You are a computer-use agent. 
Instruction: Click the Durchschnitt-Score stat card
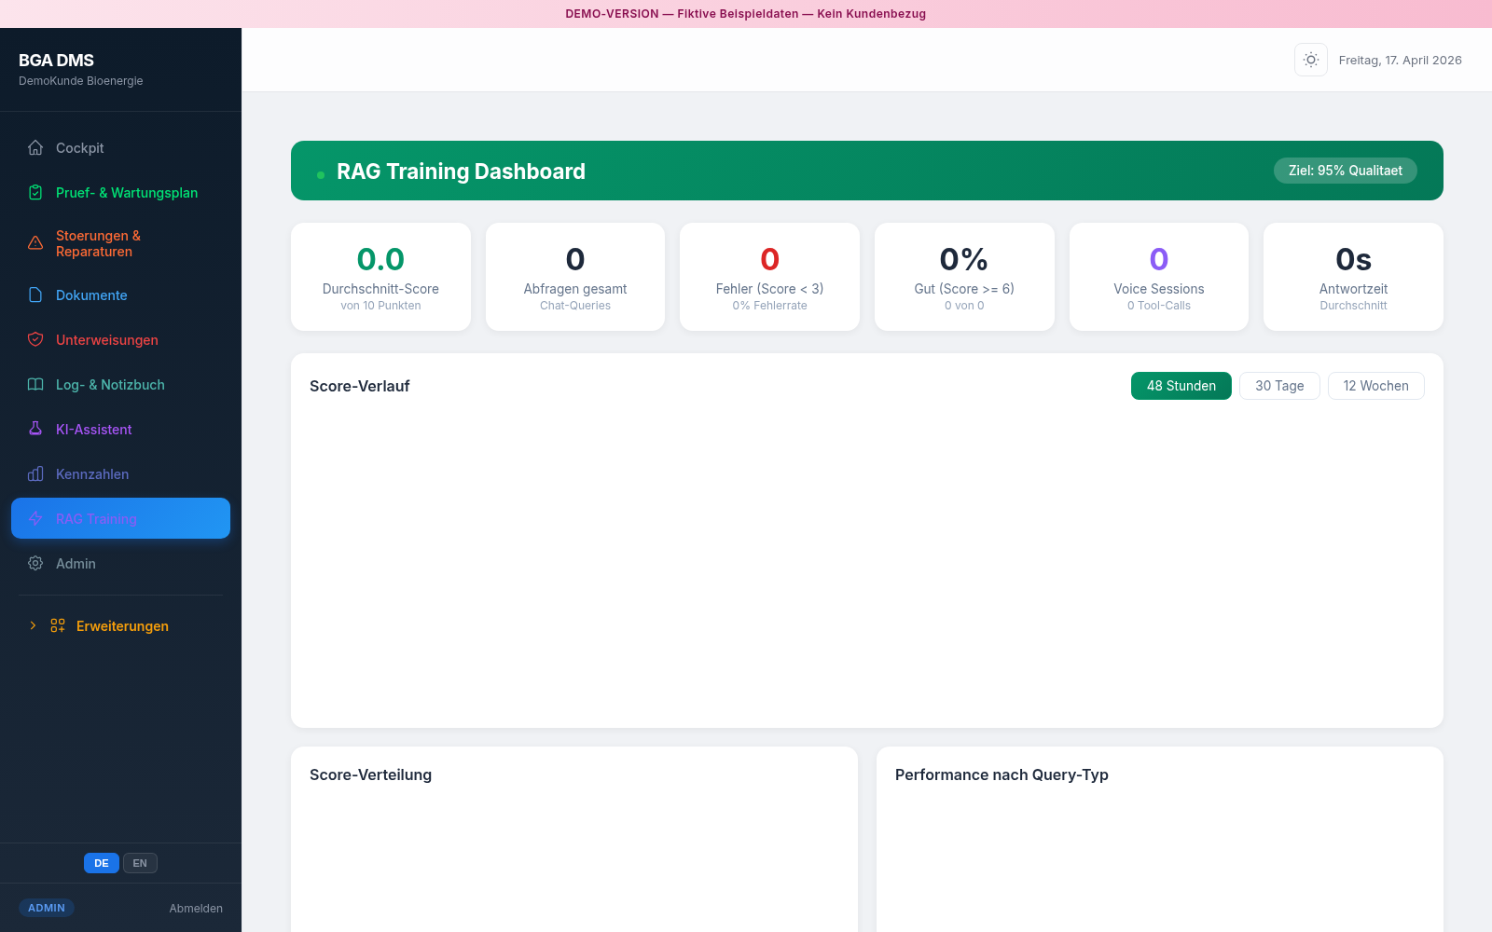coord(380,277)
